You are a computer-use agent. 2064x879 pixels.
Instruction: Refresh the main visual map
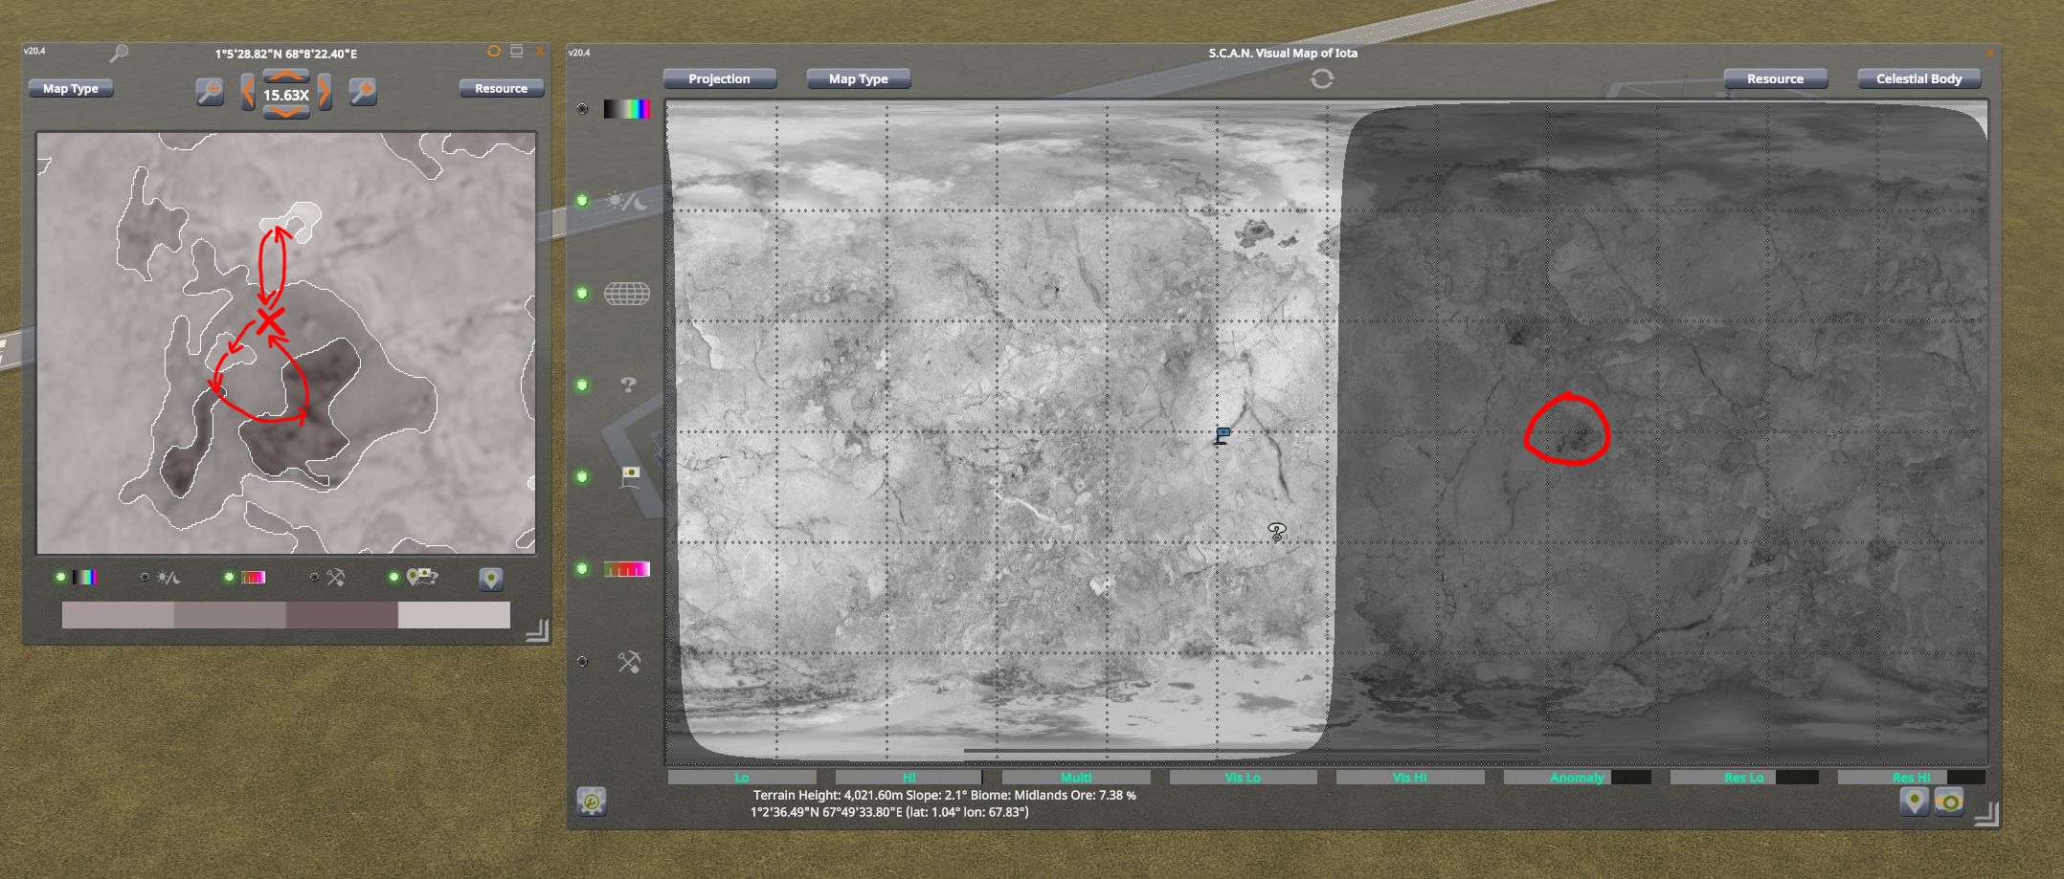click(x=1321, y=78)
